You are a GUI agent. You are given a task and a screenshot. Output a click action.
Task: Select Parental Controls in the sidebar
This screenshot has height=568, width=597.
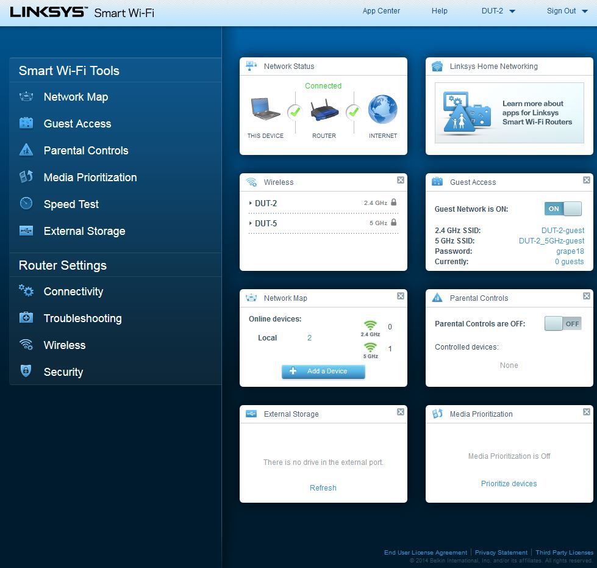86,151
